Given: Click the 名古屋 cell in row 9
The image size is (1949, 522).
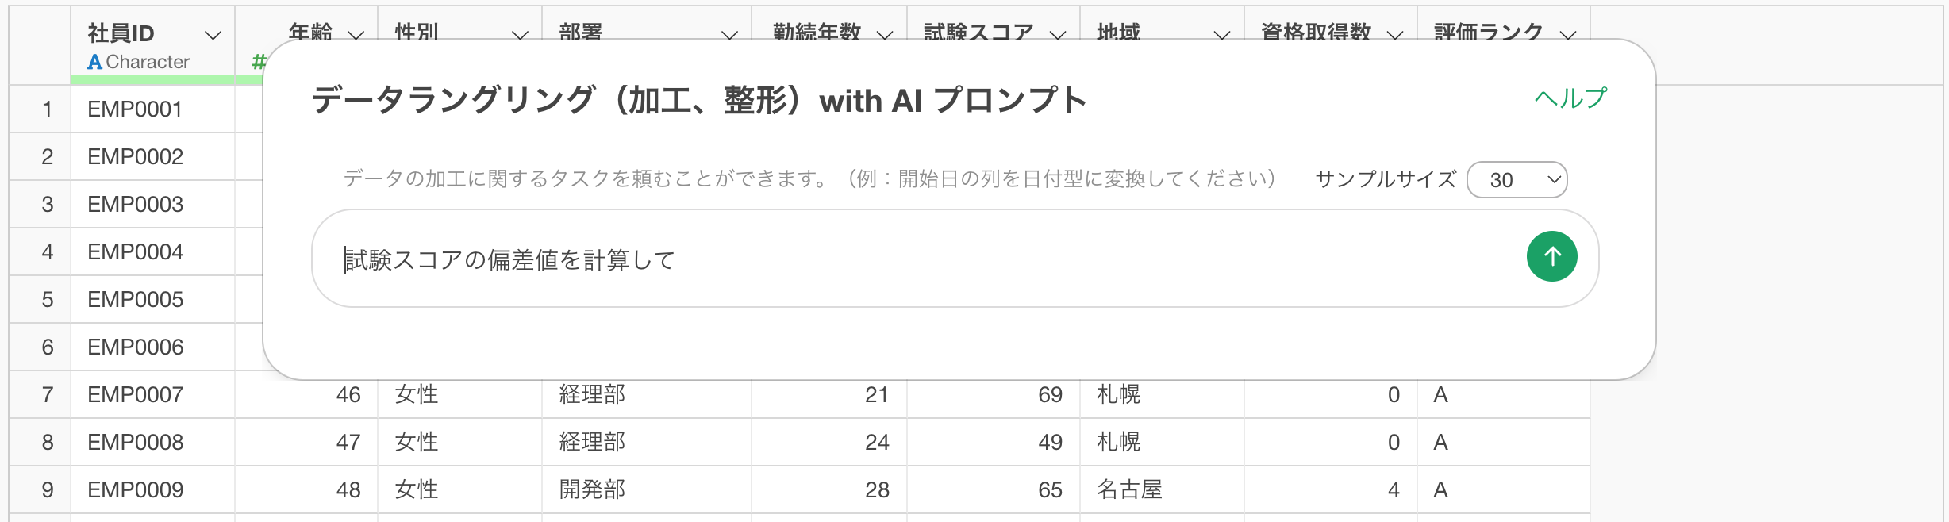Looking at the screenshot, I should click(x=1129, y=490).
